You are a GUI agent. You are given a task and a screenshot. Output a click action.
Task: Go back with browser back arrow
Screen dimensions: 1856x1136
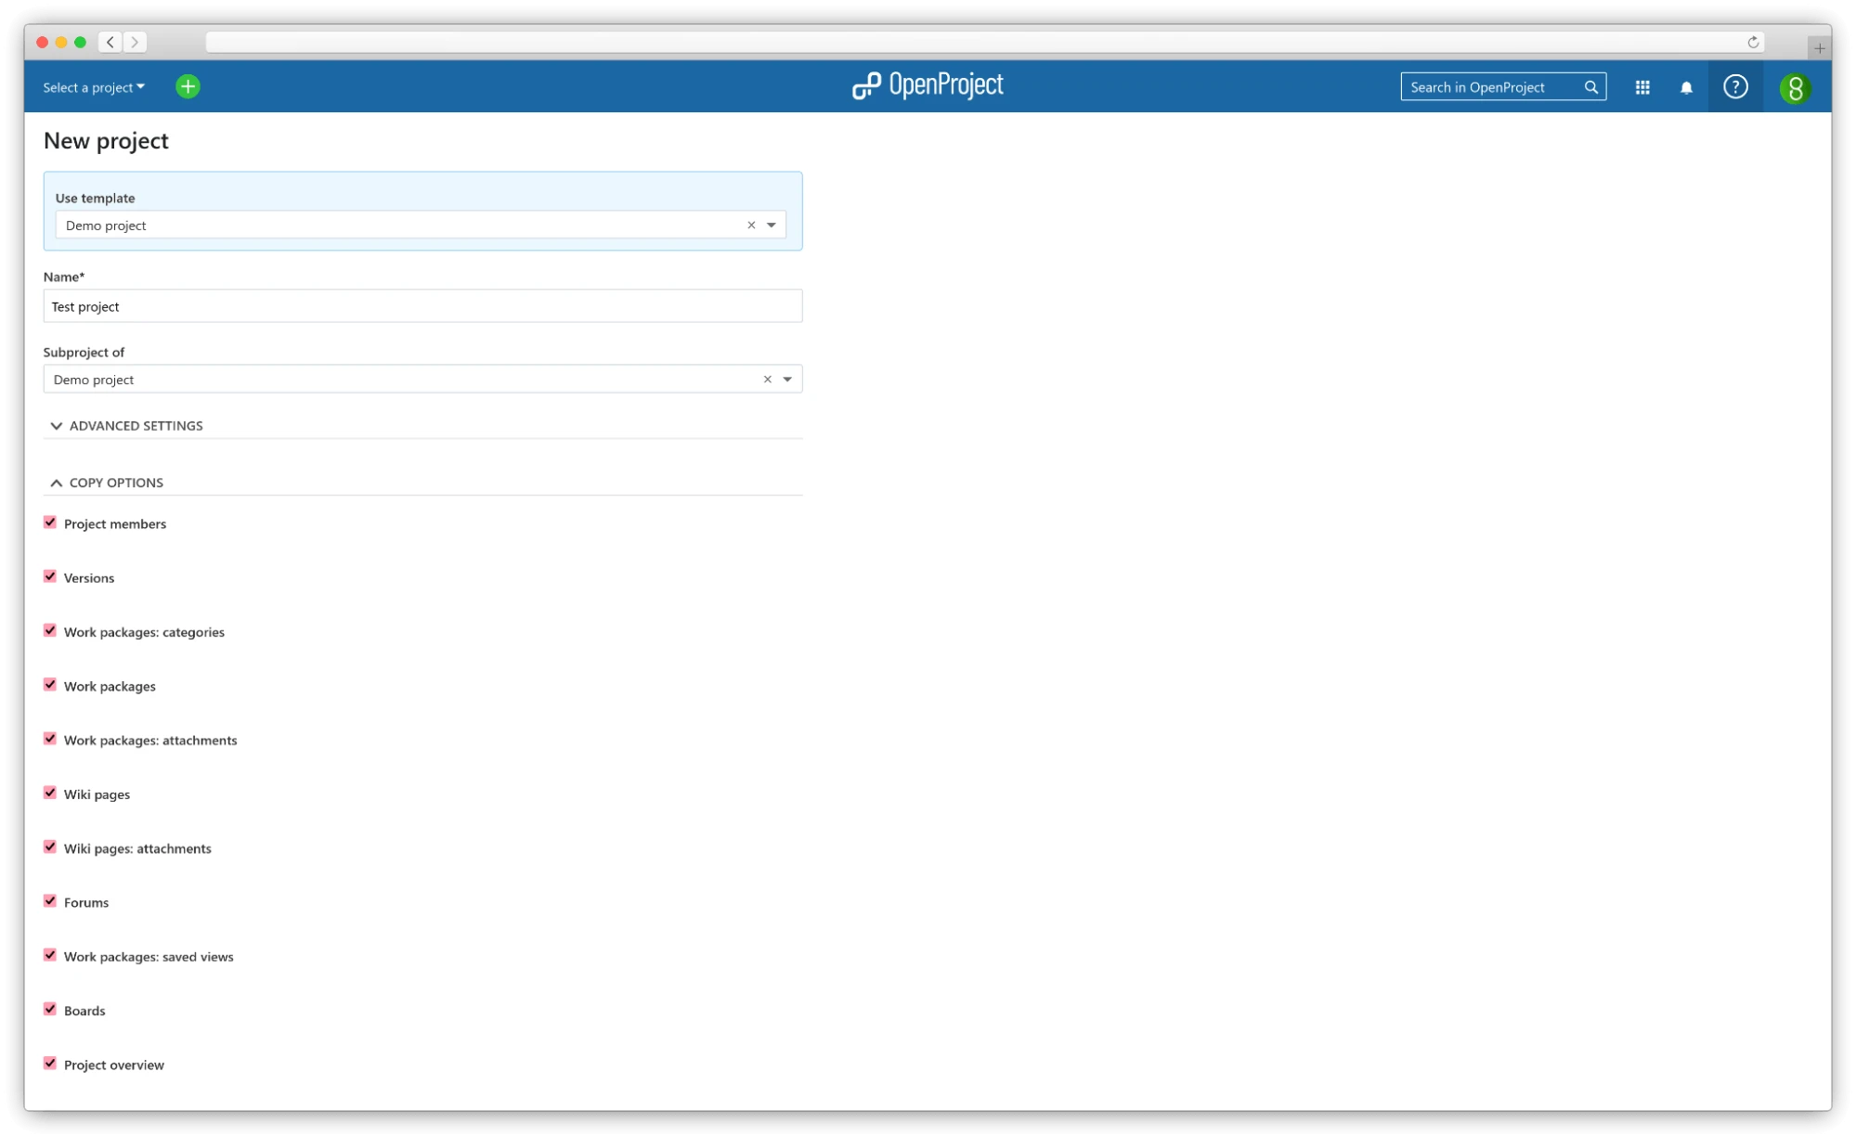[x=110, y=42]
